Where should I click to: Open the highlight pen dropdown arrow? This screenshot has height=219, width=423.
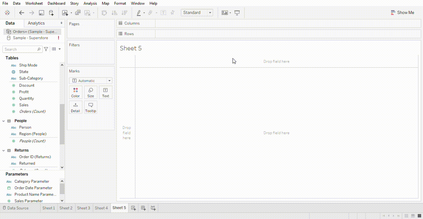point(144,13)
